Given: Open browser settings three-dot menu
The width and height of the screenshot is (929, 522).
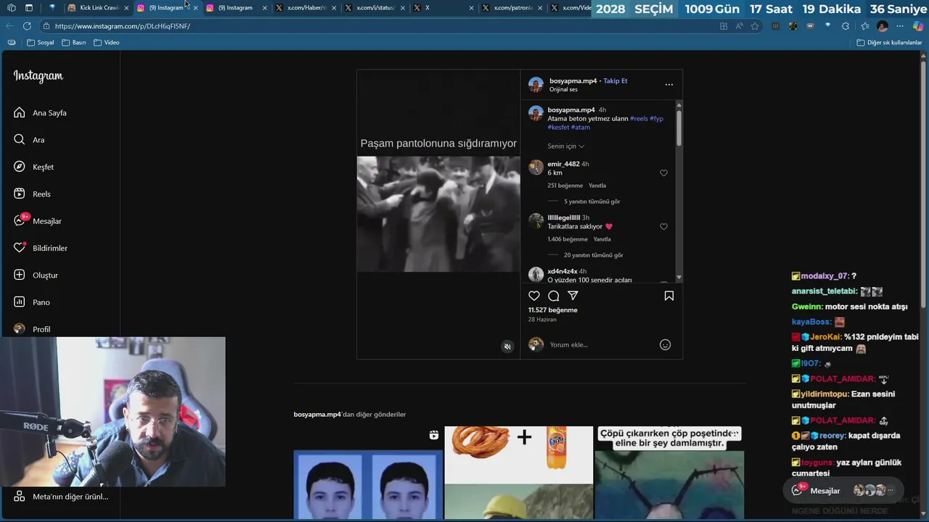Looking at the screenshot, I should point(901,26).
